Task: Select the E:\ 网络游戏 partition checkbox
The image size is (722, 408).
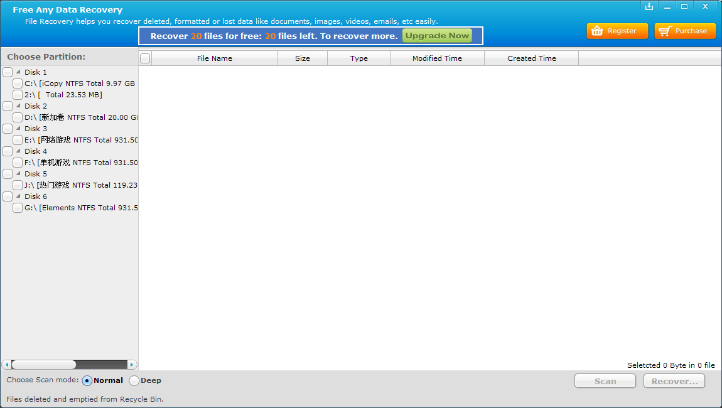Action: 18,139
